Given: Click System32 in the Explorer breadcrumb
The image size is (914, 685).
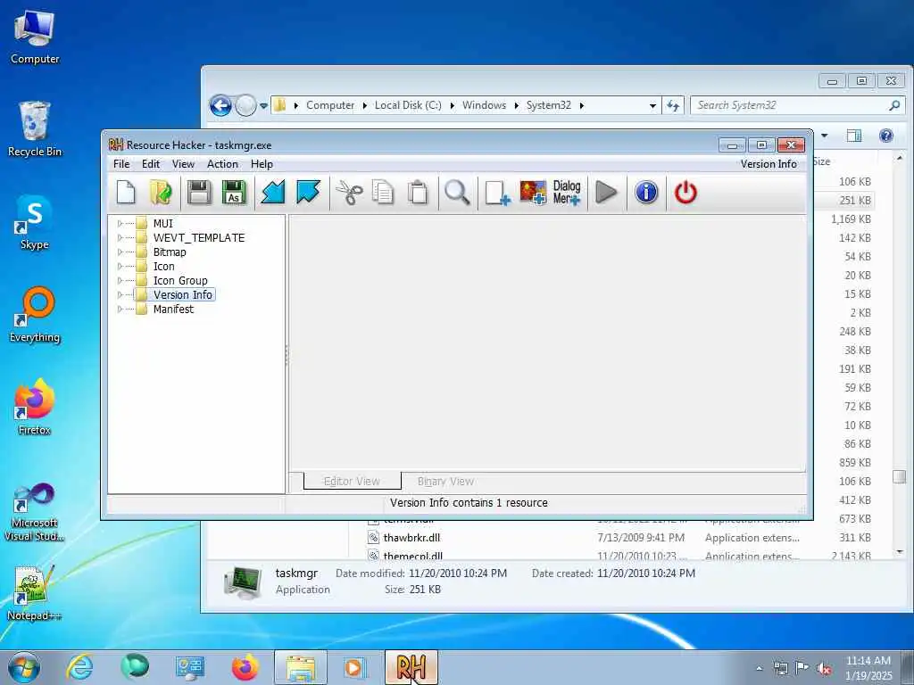Looking at the screenshot, I should tap(549, 105).
